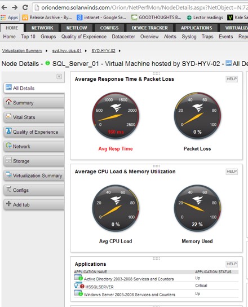Click the green node status icon
The width and height of the screenshot is (248, 307).
(x=47, y=63)
